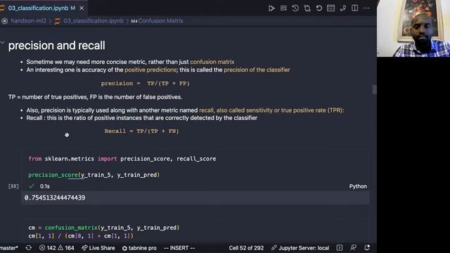Screen dimensions: 450x253
Task: Open the variables viewer icon
Action: pyautogui.click(x=330, y=8)
